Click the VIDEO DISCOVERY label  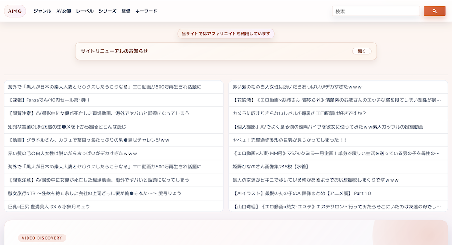pyautogui.click(x=42, y=238)
